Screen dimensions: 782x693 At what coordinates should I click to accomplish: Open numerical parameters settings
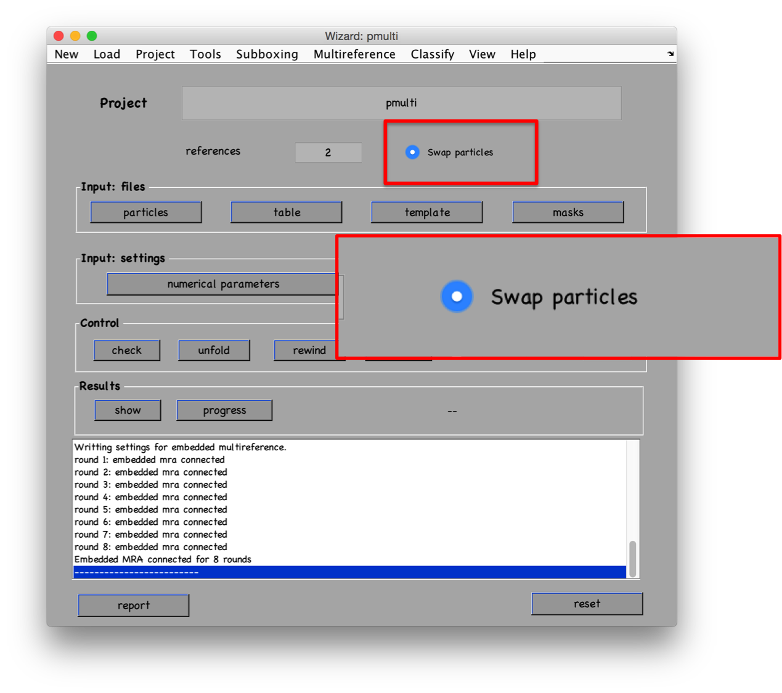click(x=223, y=284)
